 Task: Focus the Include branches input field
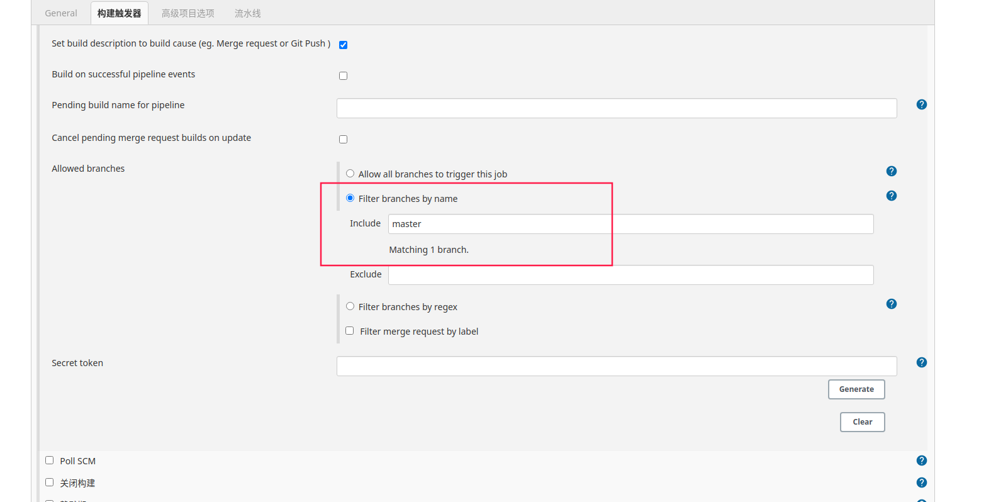(x=630, y=224)
